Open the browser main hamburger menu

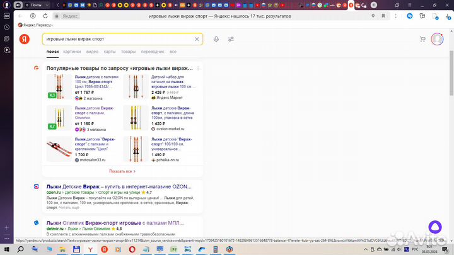pos(409,5)
